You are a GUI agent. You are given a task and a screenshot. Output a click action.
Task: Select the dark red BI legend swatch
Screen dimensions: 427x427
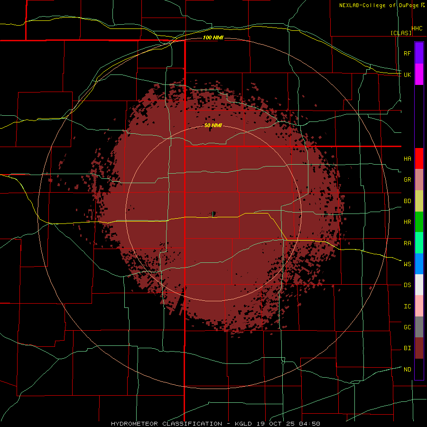[x=419, y=348]
